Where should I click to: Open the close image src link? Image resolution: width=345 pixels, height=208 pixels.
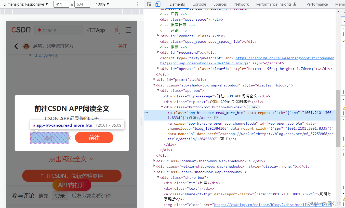tap(273, 205)
